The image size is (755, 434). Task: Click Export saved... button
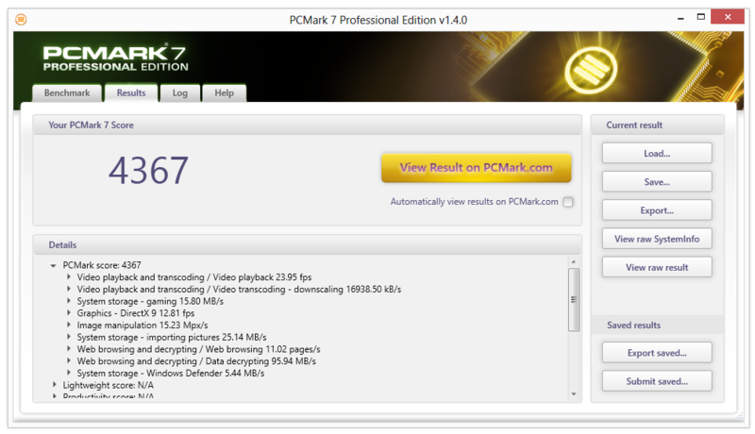tap(657, 353)
